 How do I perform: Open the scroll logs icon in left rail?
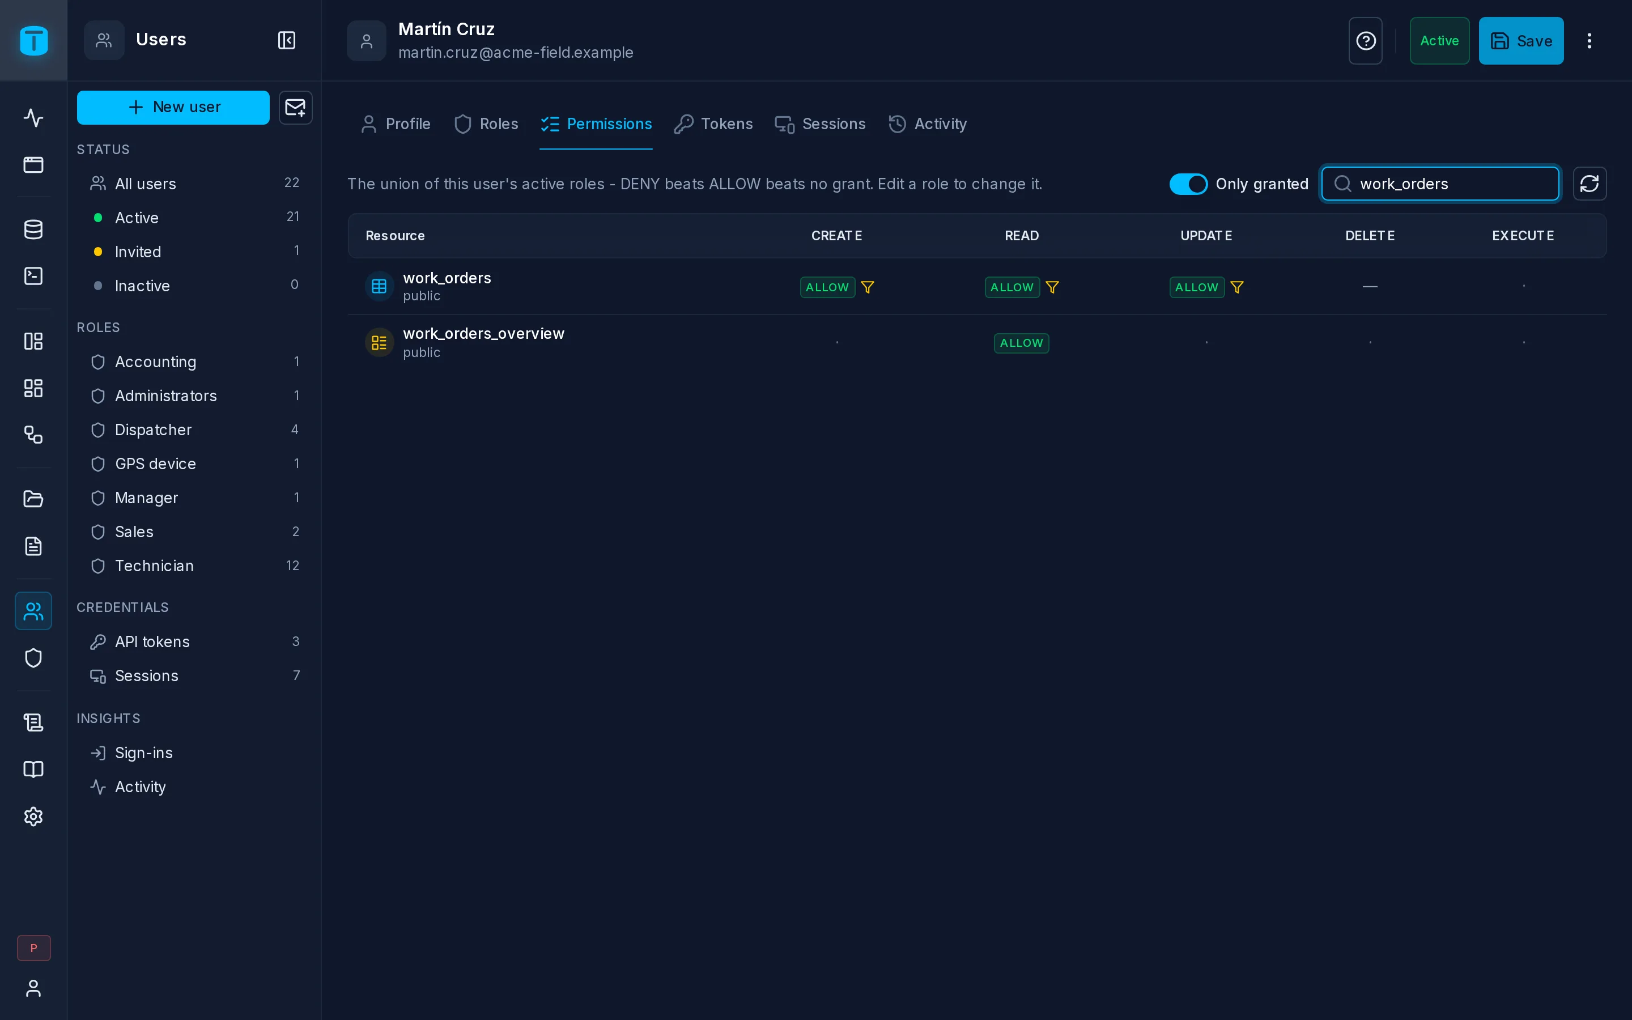(x=34, y=722)
